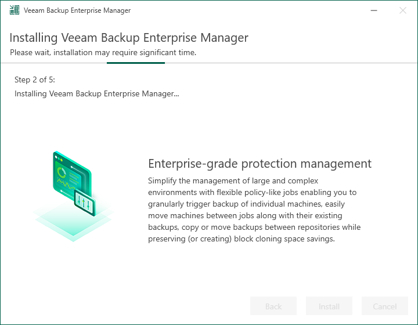Click the 'Please wait' subtitle text
Screen dimensions: 418x325
[x=103, y=52]
